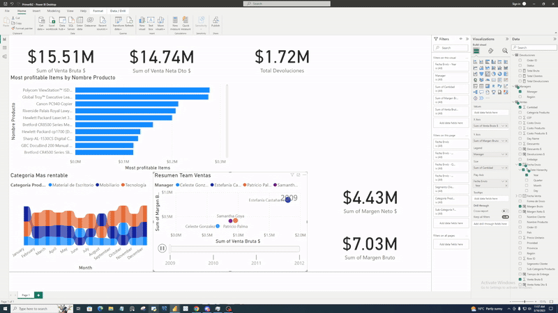This screenshot has width=558, height=313.
Task: Click the New visual icon
Action: [142, 23]
